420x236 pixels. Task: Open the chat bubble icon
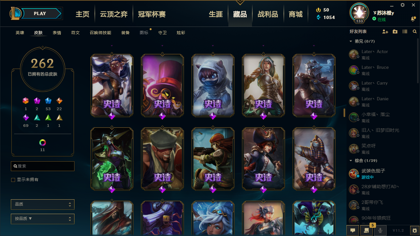coord(353,230)
